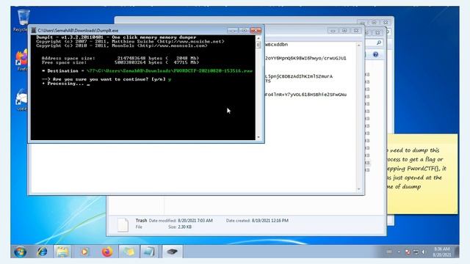
Task: Open the network tray icon
Action: coord(416,252)
